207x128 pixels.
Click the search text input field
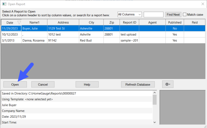pos(153,14)
